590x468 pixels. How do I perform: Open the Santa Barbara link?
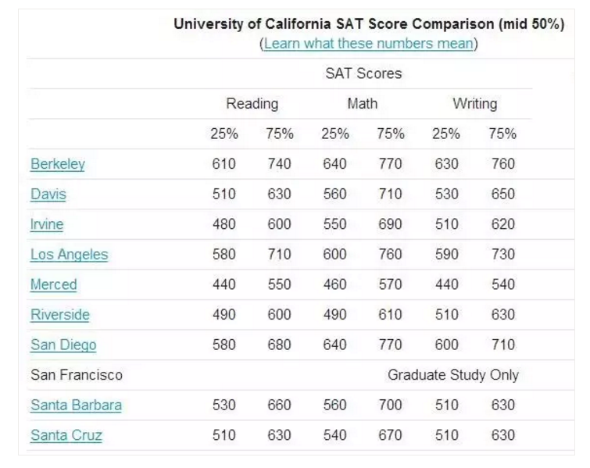(76, 405)
